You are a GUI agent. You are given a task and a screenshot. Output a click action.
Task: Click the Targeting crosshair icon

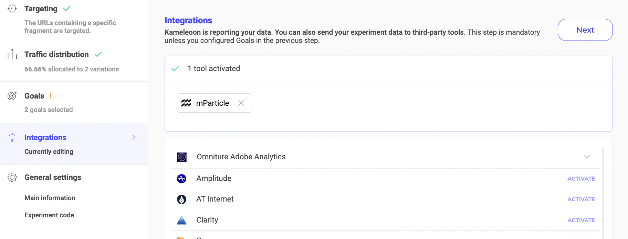coord(12,9)
